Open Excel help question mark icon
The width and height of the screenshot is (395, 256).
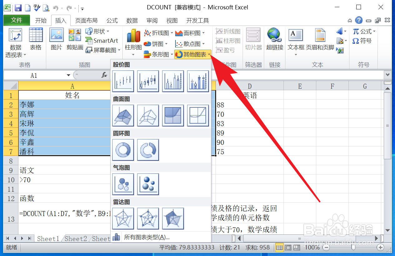click(x=359, y=20)
